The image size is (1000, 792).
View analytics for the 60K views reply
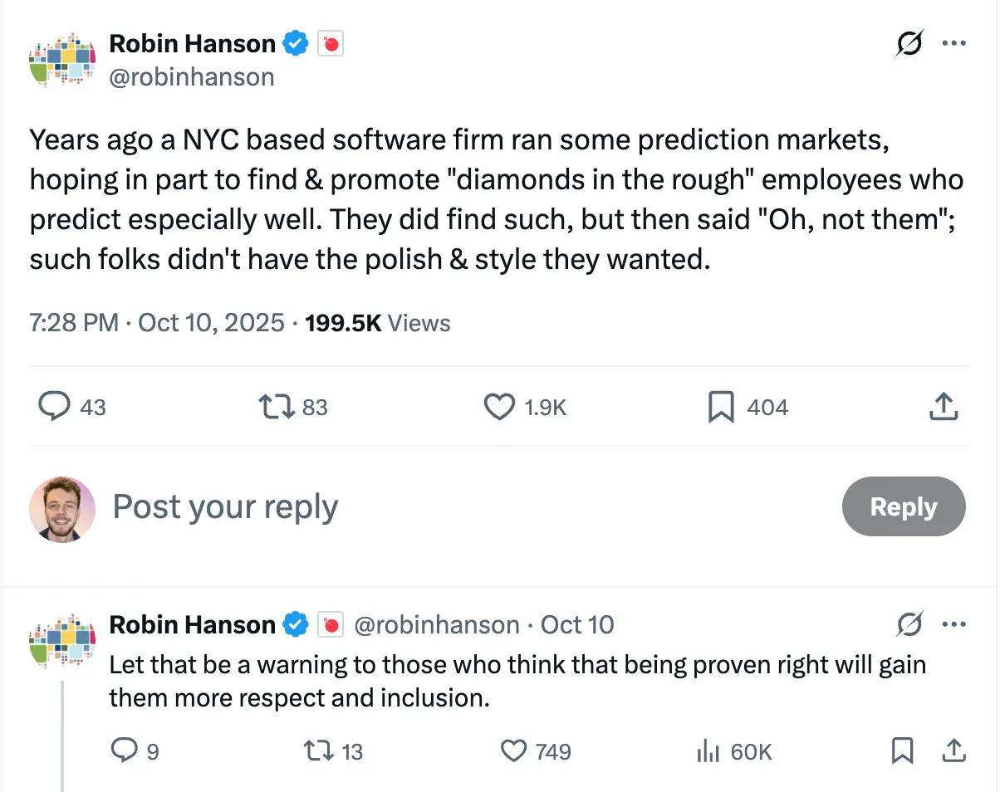click(708, 751)
